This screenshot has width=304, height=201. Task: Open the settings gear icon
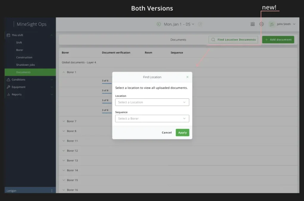261,24
